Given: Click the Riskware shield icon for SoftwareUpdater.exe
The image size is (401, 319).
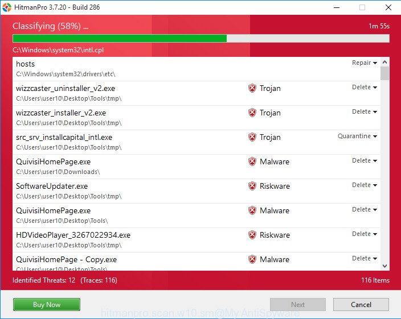Looking at the screenshot, I should click(252, 186).
